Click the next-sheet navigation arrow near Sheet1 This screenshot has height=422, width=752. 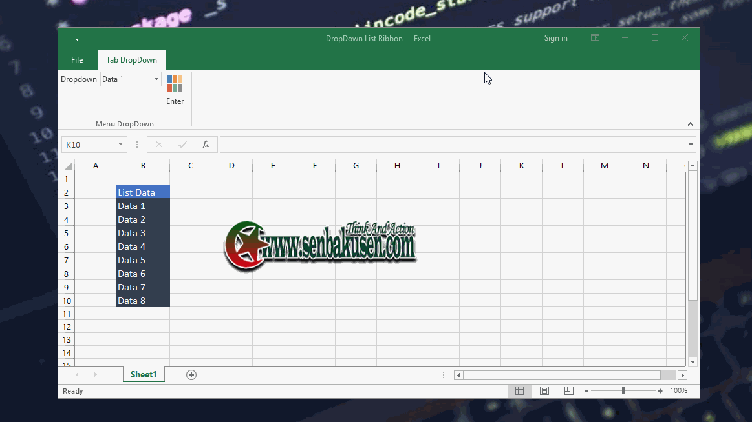click(x=94, y=374)
